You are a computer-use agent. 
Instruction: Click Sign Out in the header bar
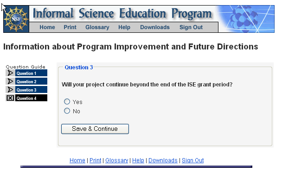(191, 27)
